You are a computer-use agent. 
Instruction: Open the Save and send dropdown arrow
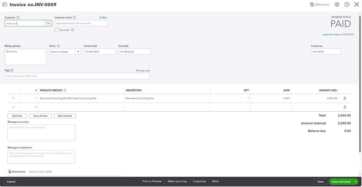[356, 182]
